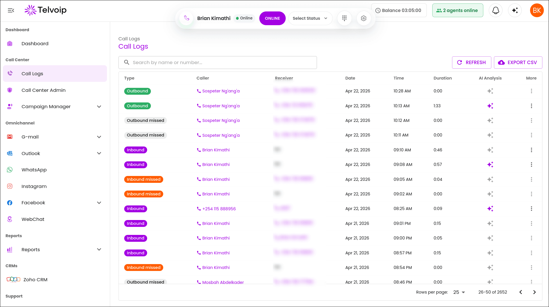Focus the search by name or number field
Image resolution: width=549 pixels, height=307 pixels.
coord(217,62)
